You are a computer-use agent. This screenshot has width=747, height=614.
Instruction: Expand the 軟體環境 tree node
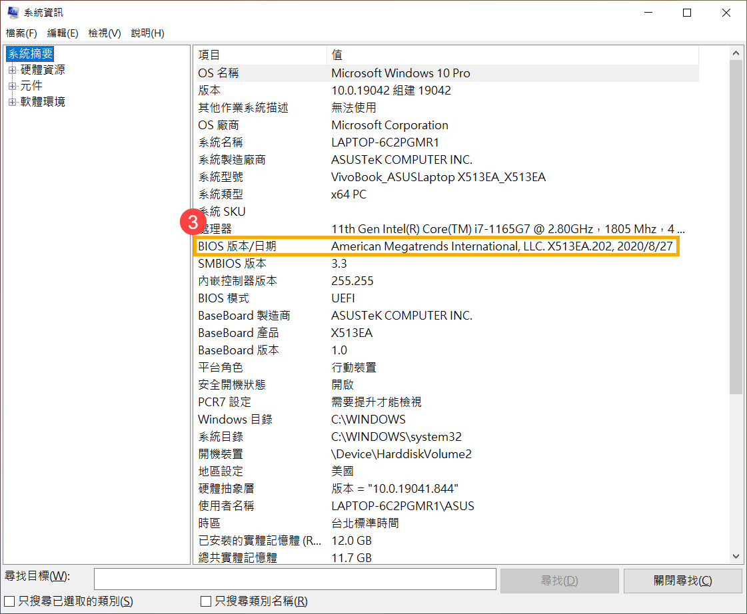click(12, 102)
